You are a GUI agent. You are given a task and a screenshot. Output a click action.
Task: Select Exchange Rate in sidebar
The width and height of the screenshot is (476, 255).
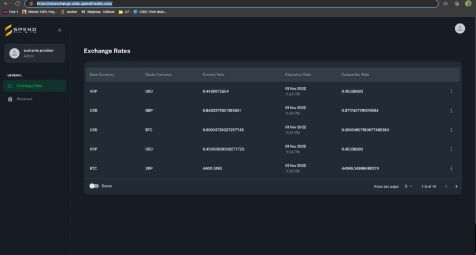click(35, 86)
